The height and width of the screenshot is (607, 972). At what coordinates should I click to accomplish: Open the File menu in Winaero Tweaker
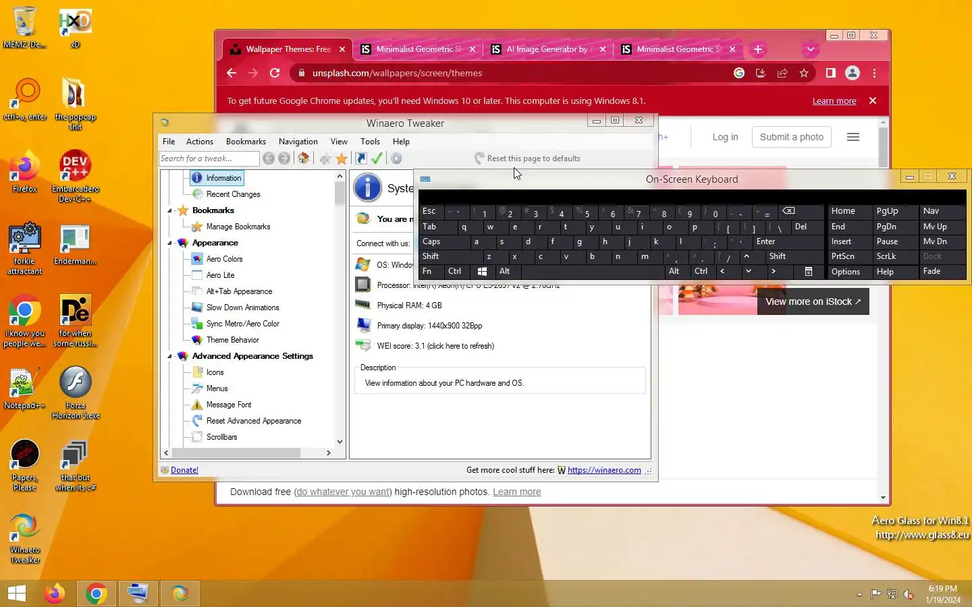point(169,142)
